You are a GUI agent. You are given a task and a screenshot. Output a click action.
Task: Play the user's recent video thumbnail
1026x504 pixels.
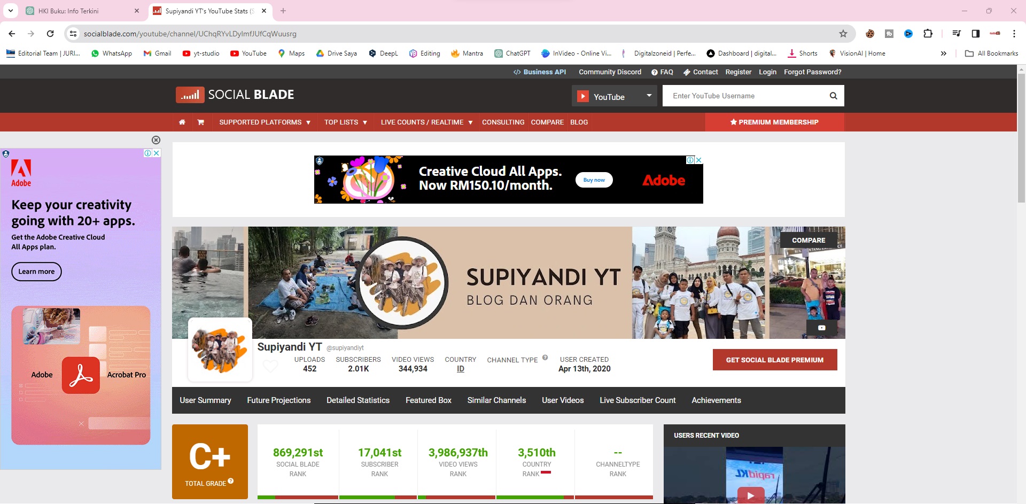point(750,495)
